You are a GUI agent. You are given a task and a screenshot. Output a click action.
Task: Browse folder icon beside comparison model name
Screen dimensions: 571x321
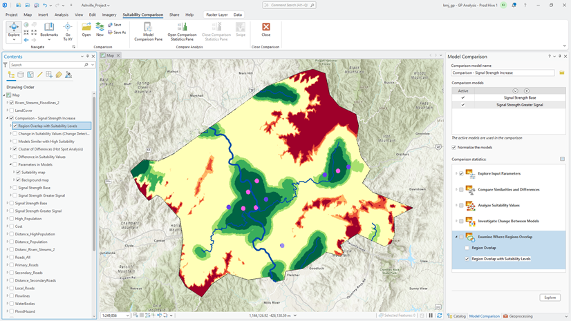click(562, 72)
